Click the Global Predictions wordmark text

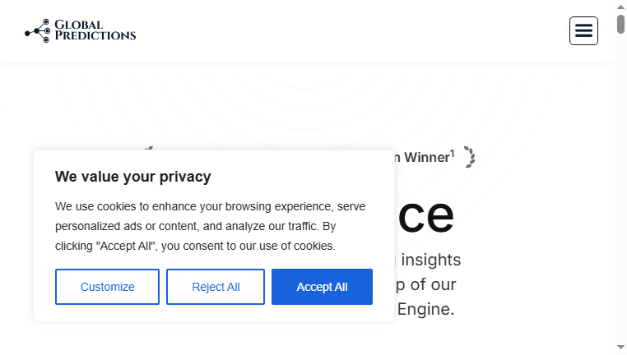pos(95,30)
